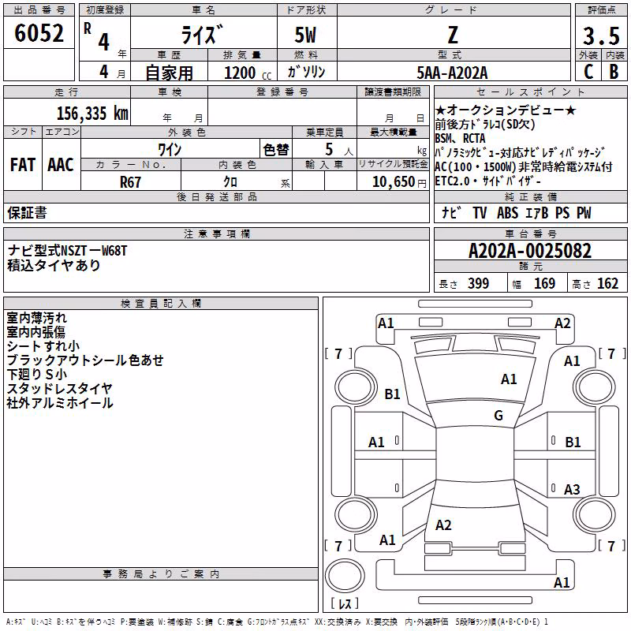
Task: Select the grade value Z
Action: tap(453, 35)
